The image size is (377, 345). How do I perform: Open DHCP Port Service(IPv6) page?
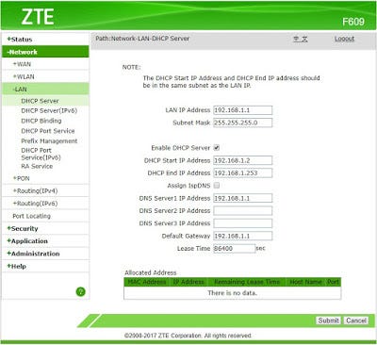(x=41, y=154)
